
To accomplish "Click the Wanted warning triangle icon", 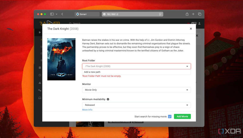I will pos(40,83).
